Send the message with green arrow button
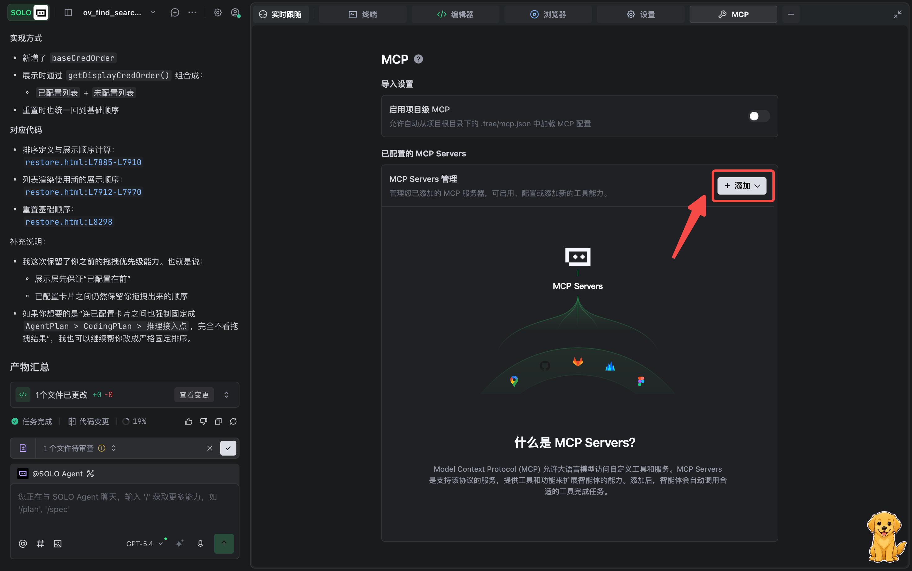Viewport: 912px width, 571px height. point(224,543)
